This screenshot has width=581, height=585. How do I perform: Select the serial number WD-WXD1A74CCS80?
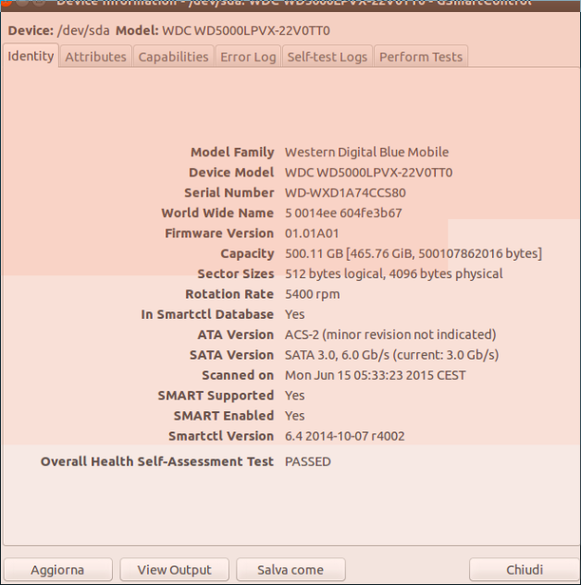tap(345, 193)
